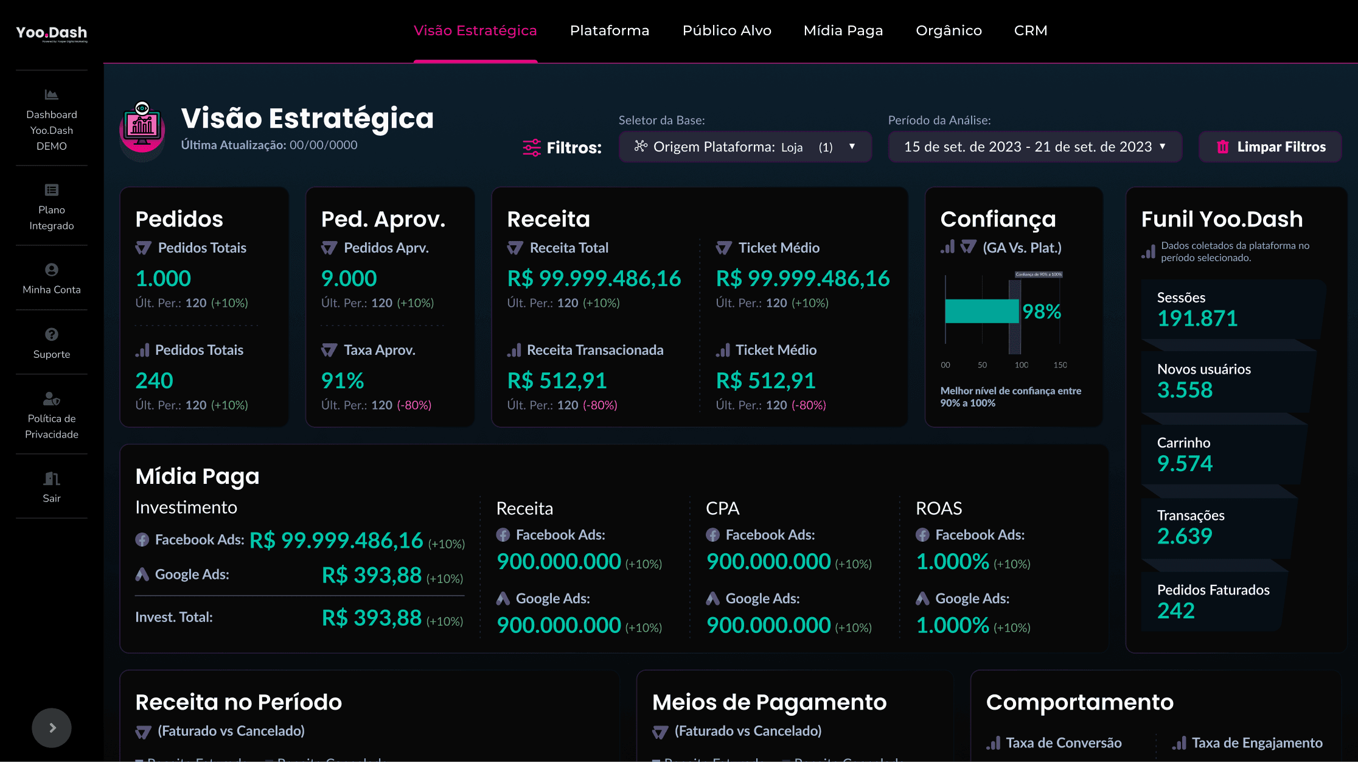
Task: Click the Minha Conta sidebar link
Action: point(52,290)
